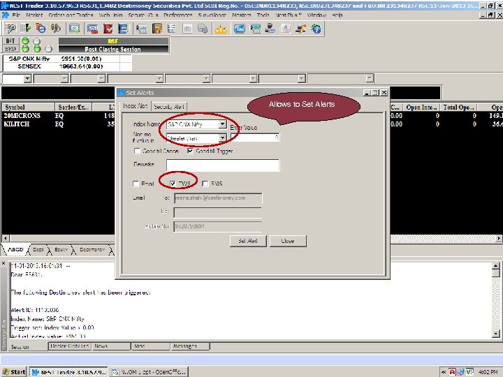Click the user with laptop toolbar icon

coord(270,29)
